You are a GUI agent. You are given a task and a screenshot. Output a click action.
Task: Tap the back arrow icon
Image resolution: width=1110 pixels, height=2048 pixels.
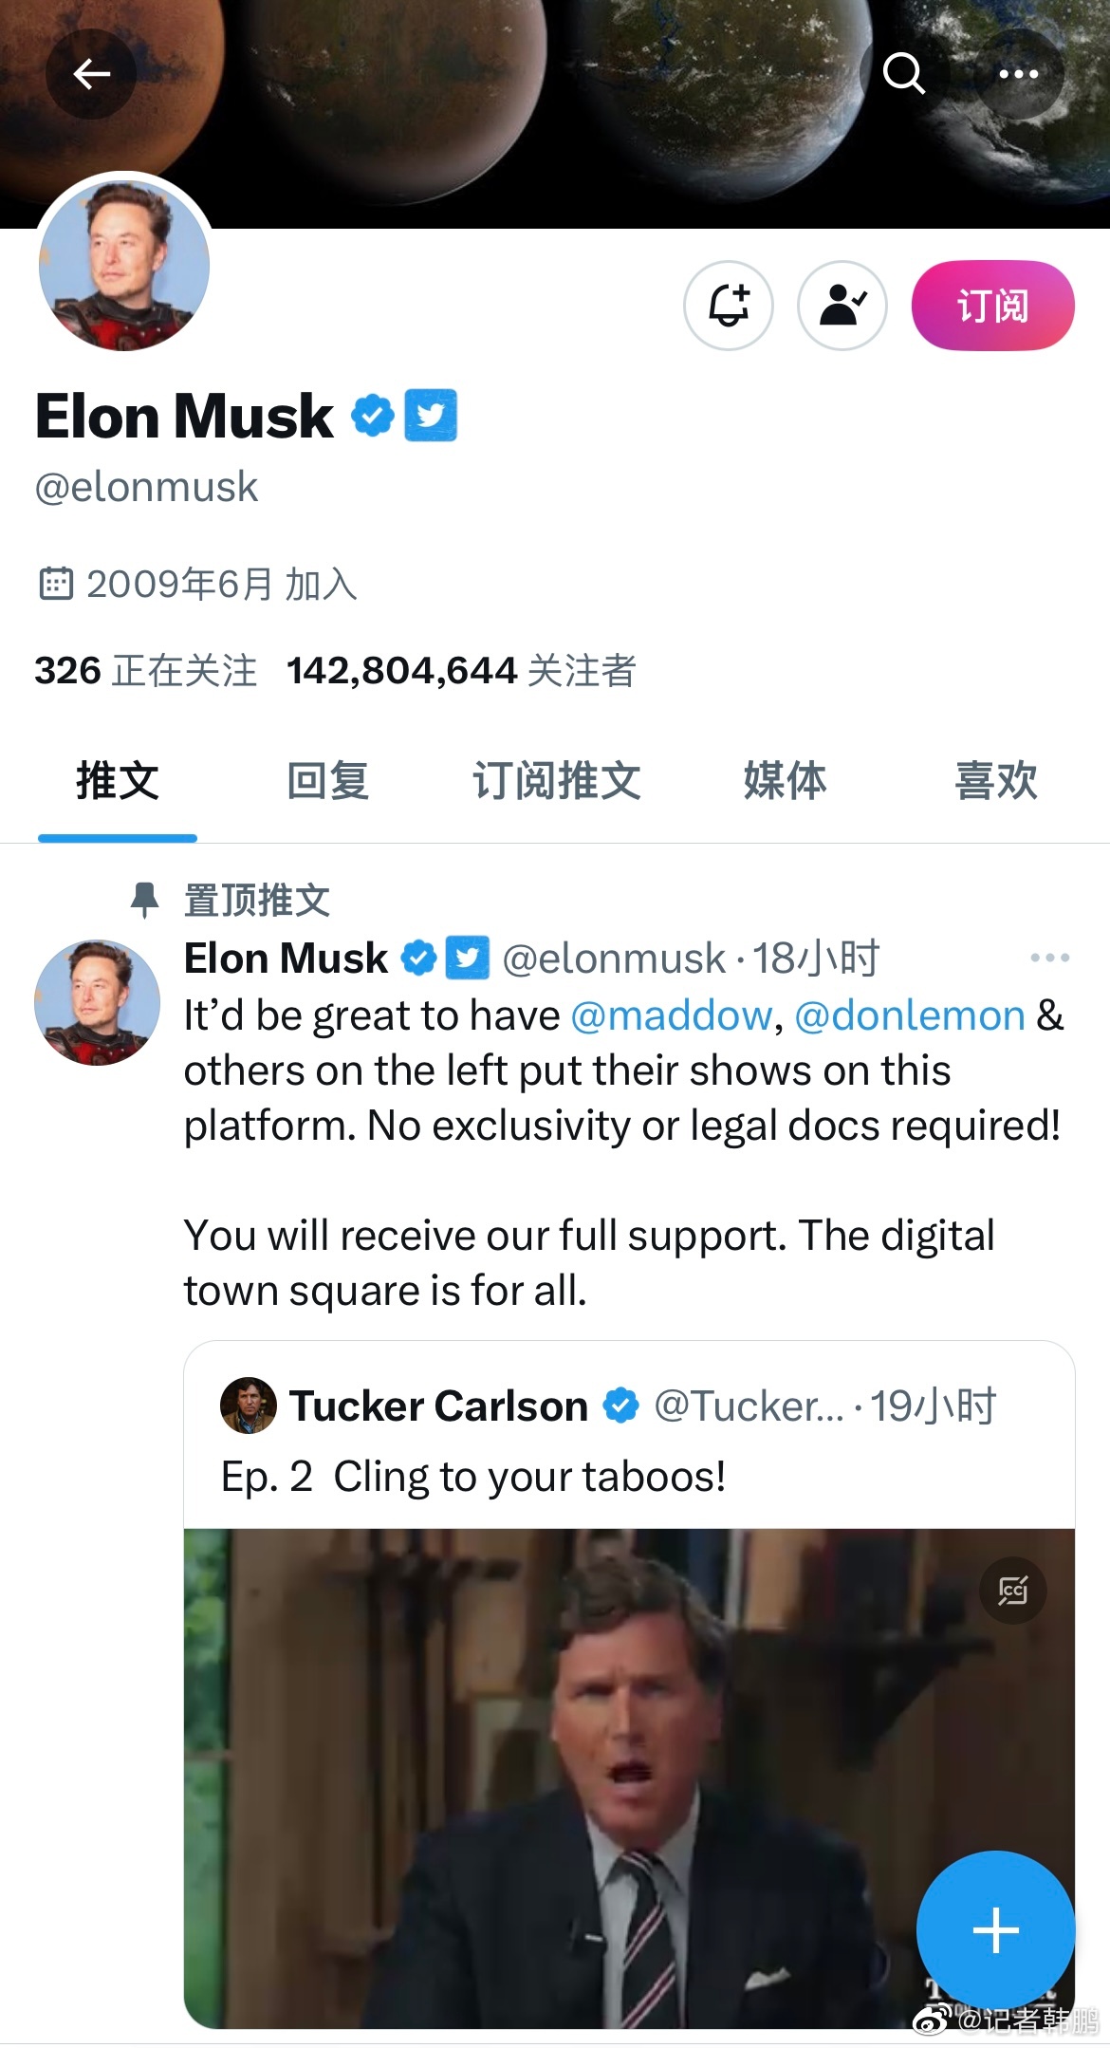[x=91, y=74]
